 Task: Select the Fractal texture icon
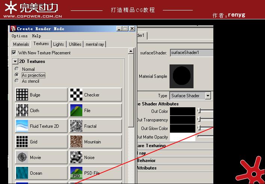click(x=76, y=126)
